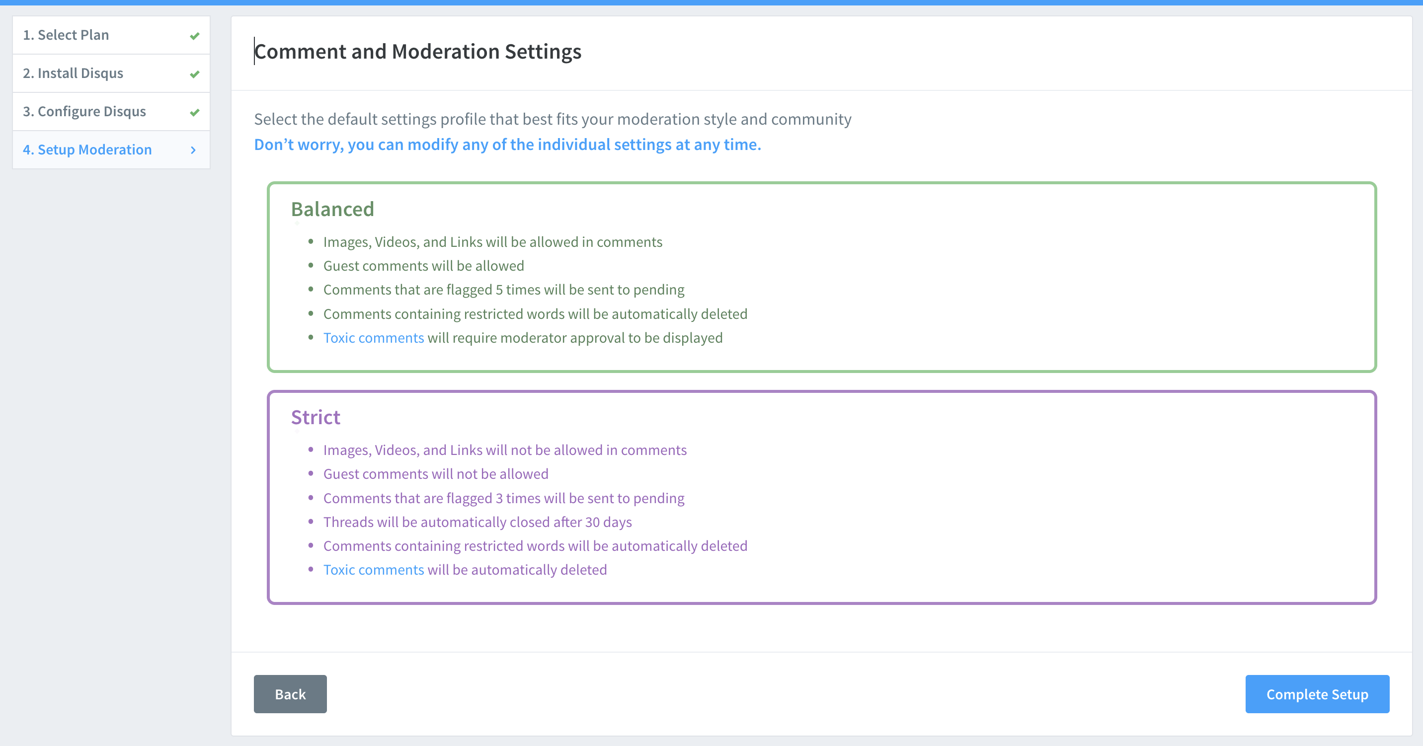Return to the "3. Configure Disqus" step
The width and height of the screenshot is (1423, 746).
(x=84, y=111)
